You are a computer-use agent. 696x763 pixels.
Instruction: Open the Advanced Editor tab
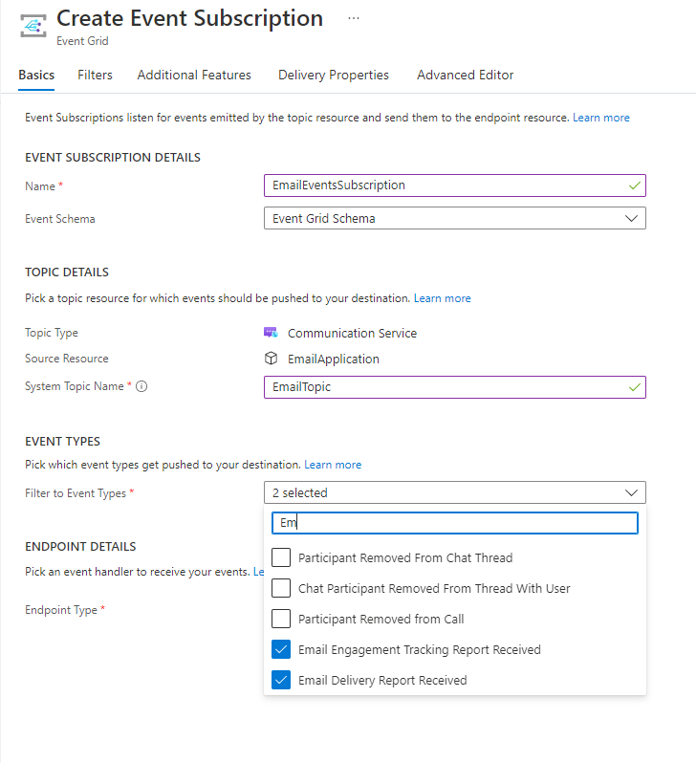point(465,75)
